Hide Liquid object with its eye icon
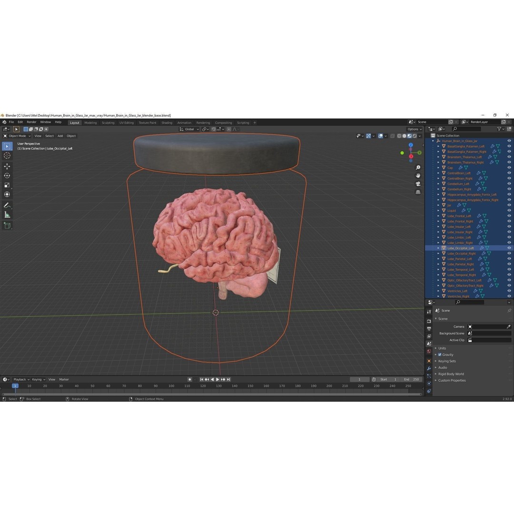Viewport: 514px width, 514px height. (509, 210)
